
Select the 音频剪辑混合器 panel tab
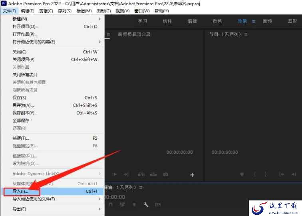point(134,34)
